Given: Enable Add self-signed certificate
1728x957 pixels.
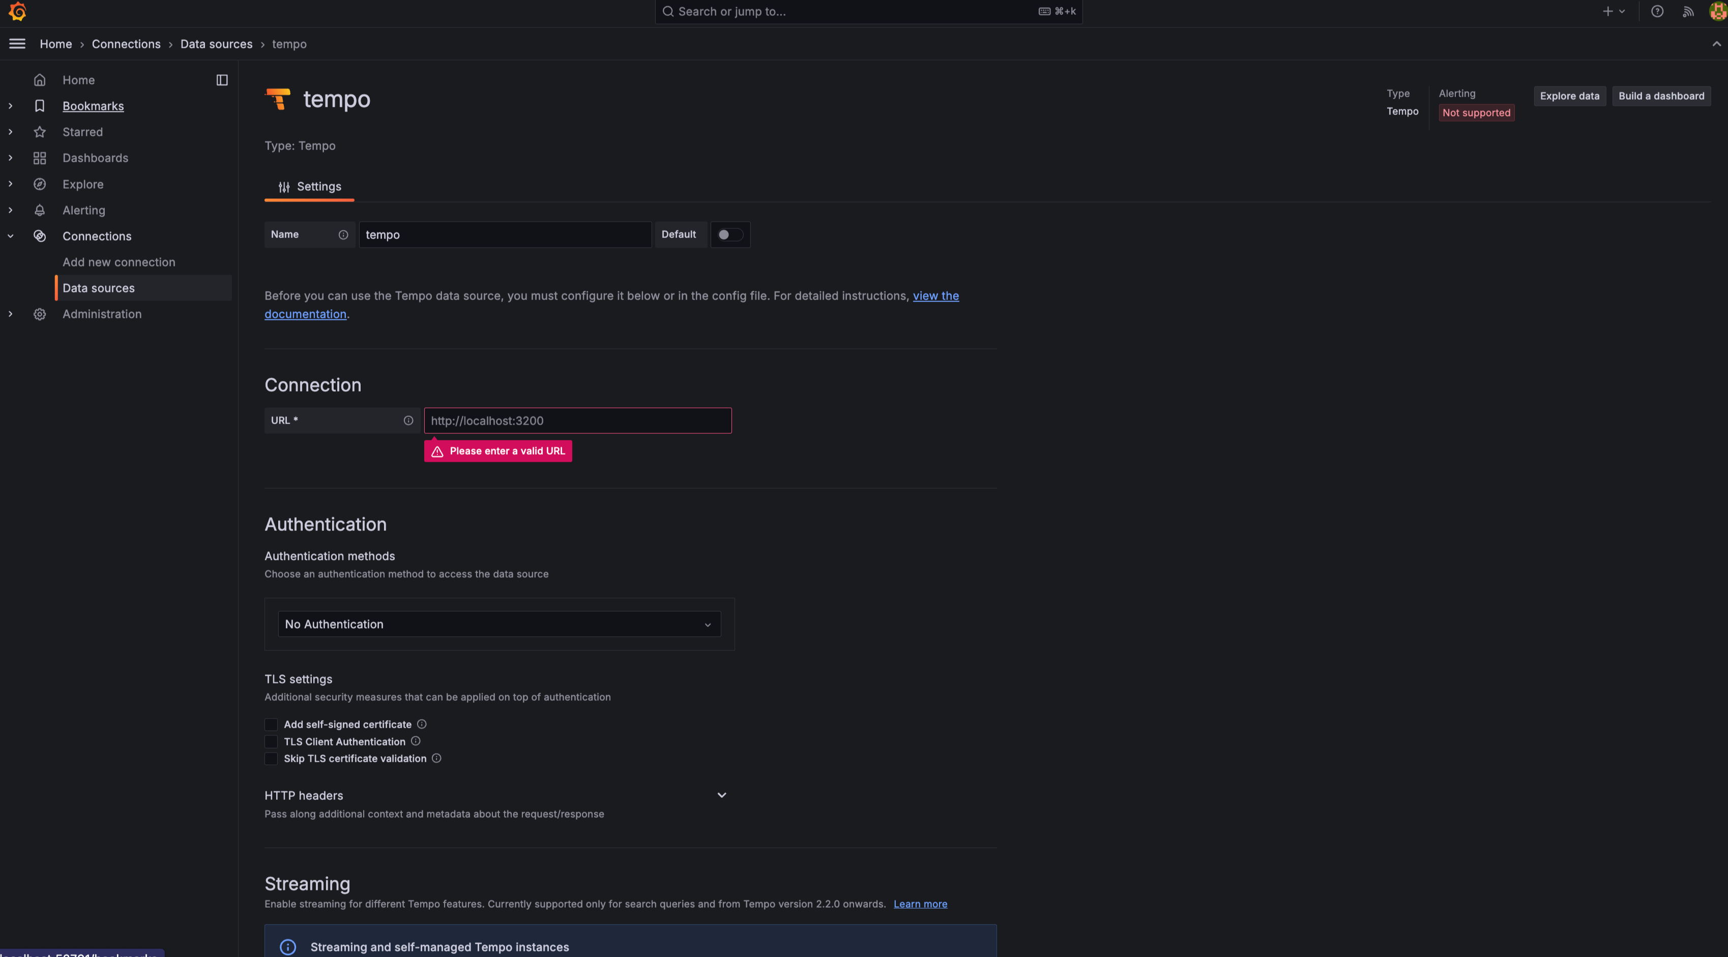Looking at the screenshot, I should coord(271,724).
